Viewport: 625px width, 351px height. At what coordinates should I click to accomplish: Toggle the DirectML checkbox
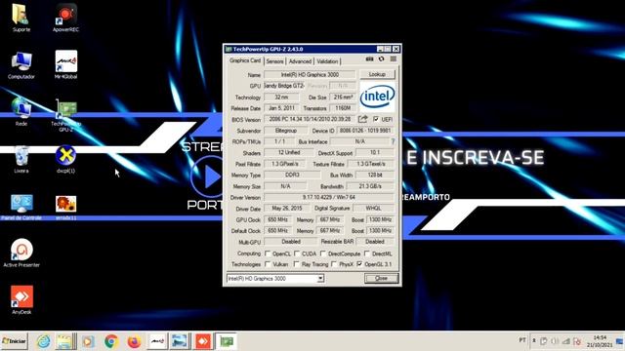tap(367, 253)
